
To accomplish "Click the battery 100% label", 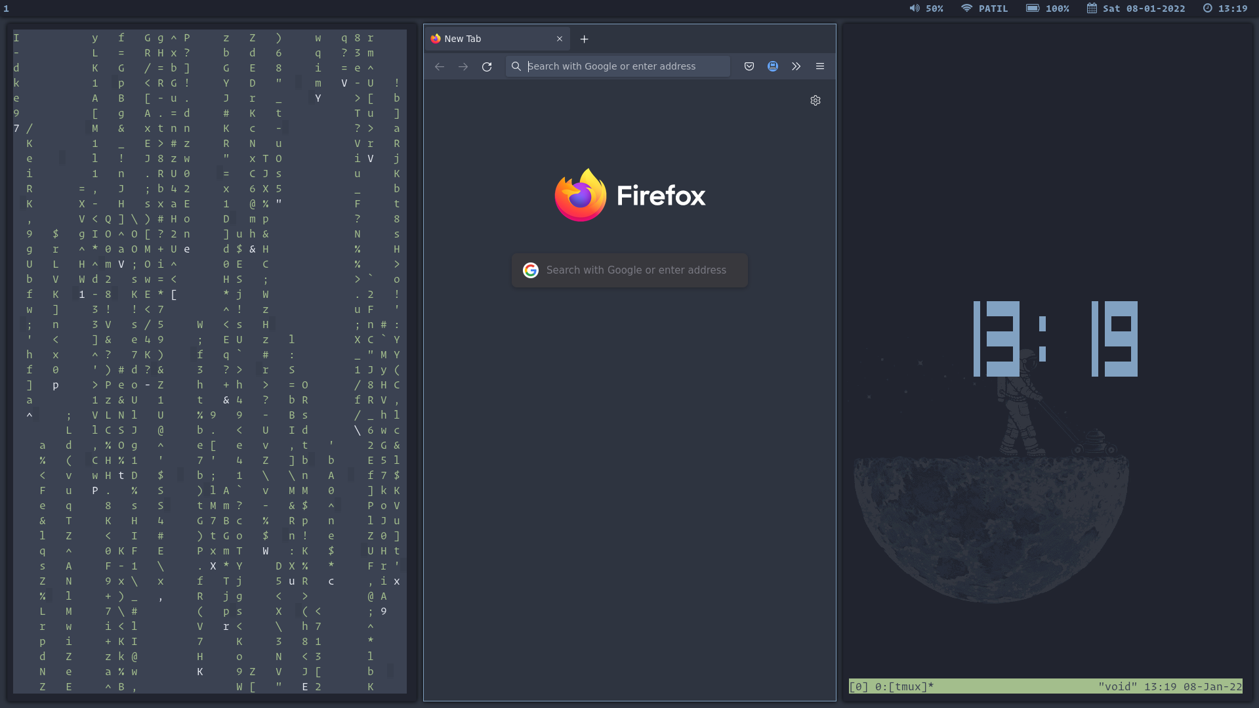I will tap(1058, 9).
